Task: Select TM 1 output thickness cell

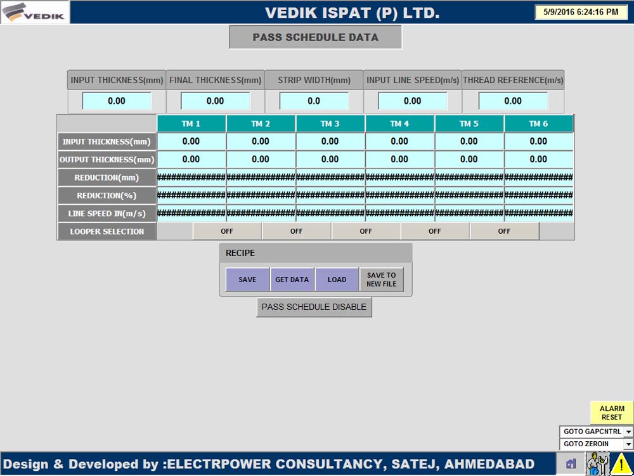Action: pyautogui.click(x=191, y=159)
